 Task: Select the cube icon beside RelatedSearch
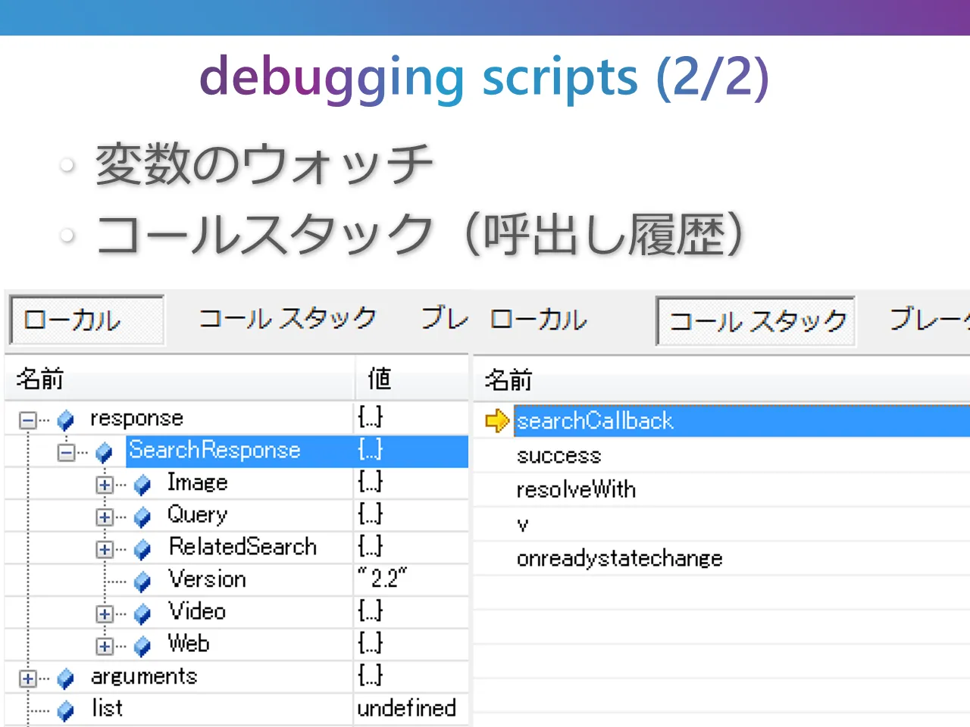point(142,549)
